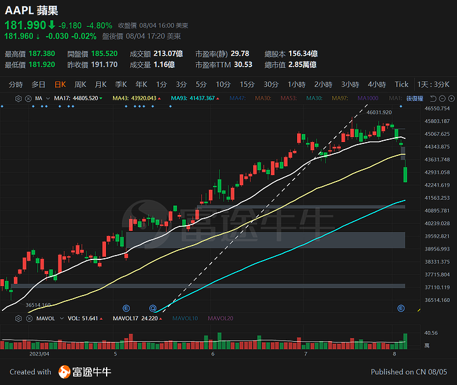This screenshot has width=457, height=385.
Task: Open MAVOL indicator settings gear
Action: (x=18, y=318)
